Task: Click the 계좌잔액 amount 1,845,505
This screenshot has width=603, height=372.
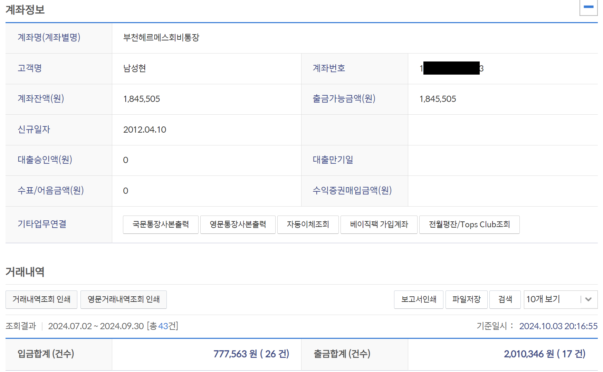Action: [x=142, y=99]
